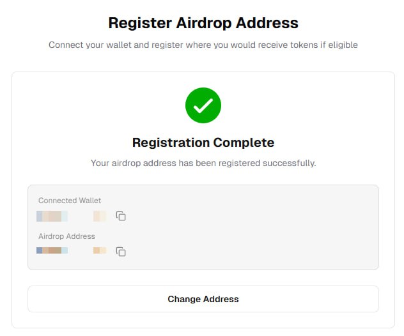Click the 'registered successfully' confirmation message
Viewport: 404px width, 336px height.
point(203,163)
